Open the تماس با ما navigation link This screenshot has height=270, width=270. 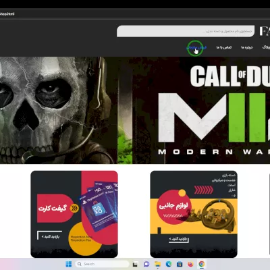(224, 47)
